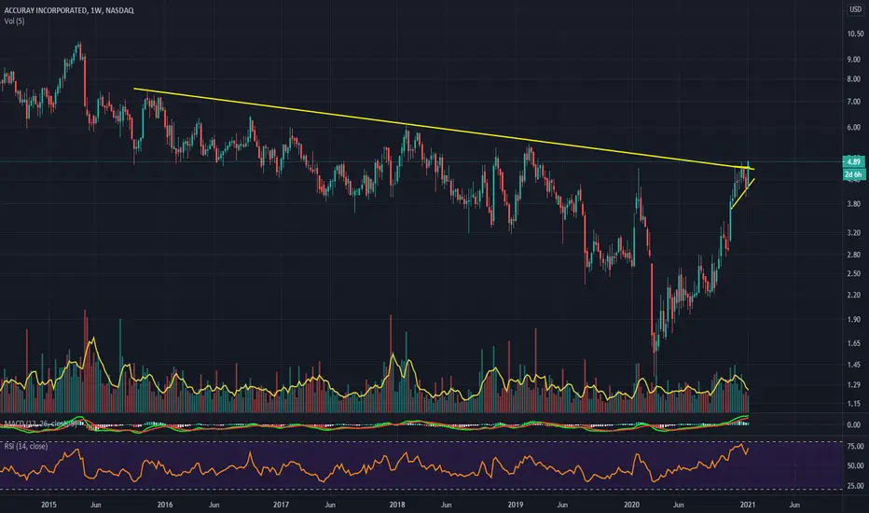Click the 1.65 price axis label
Screen dimensions: 869x513
(x=854, y=343)
